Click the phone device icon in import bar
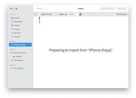This screenshot has height=98, width=136. pyautogui.click(x=36, y=14)
